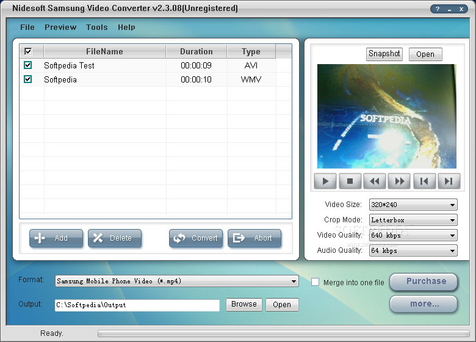Sort by the FileName column header
Viewport: 476px width, 342px height.
coord(105,51)
